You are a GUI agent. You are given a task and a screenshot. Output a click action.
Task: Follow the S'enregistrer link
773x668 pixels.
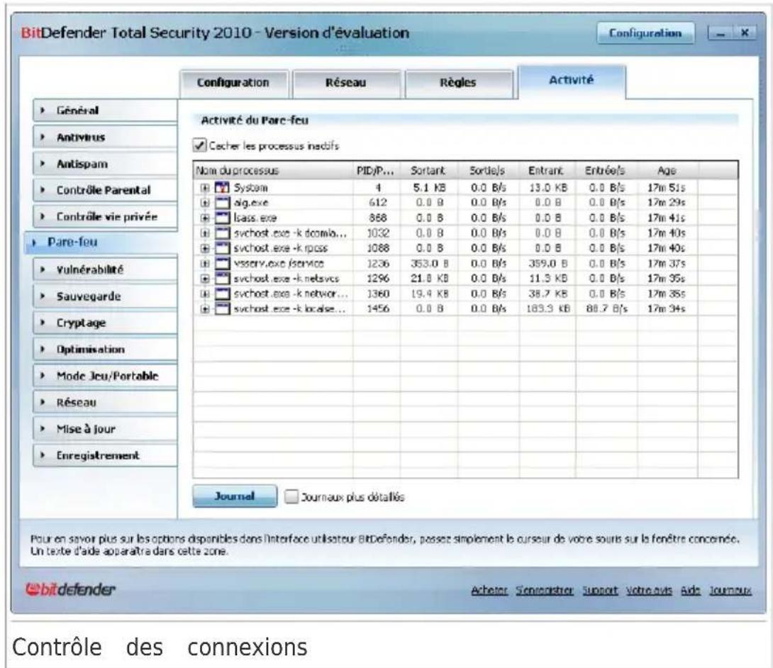[x=544, y=590]
